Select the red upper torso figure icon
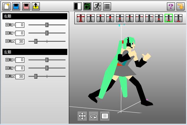The image size is (187, 125). click(110, 18)
